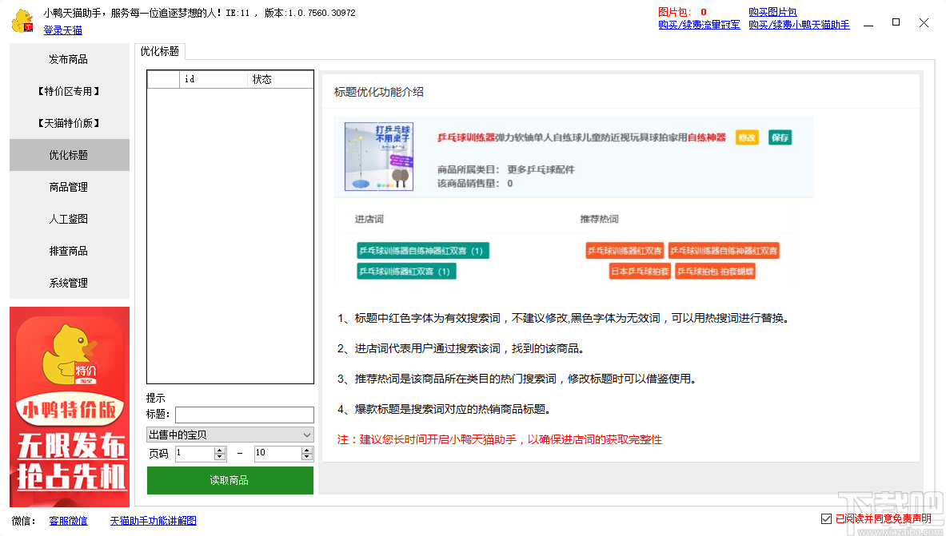The height and width of the screenshot is (536, 946).
Task: Click the 乒乓球拍包 拍套蝴蝶 tag
Action: click(715, 272)
